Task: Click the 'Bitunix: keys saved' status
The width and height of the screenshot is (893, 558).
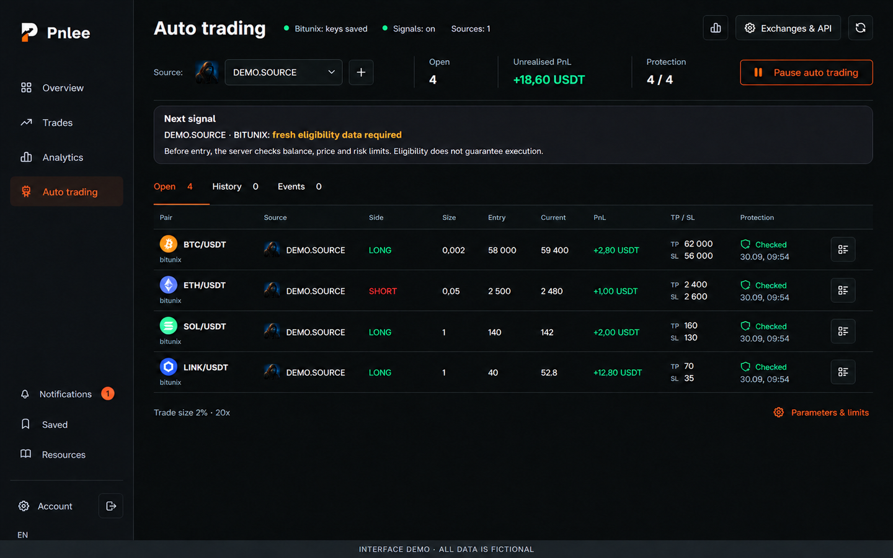Action: coord(326,29)
